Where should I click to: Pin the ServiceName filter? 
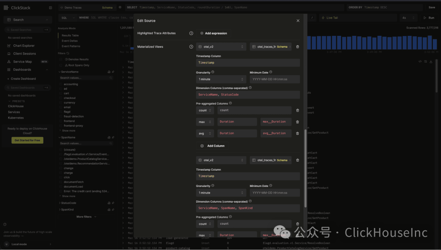pyautogui.click(x=113, y=72)
